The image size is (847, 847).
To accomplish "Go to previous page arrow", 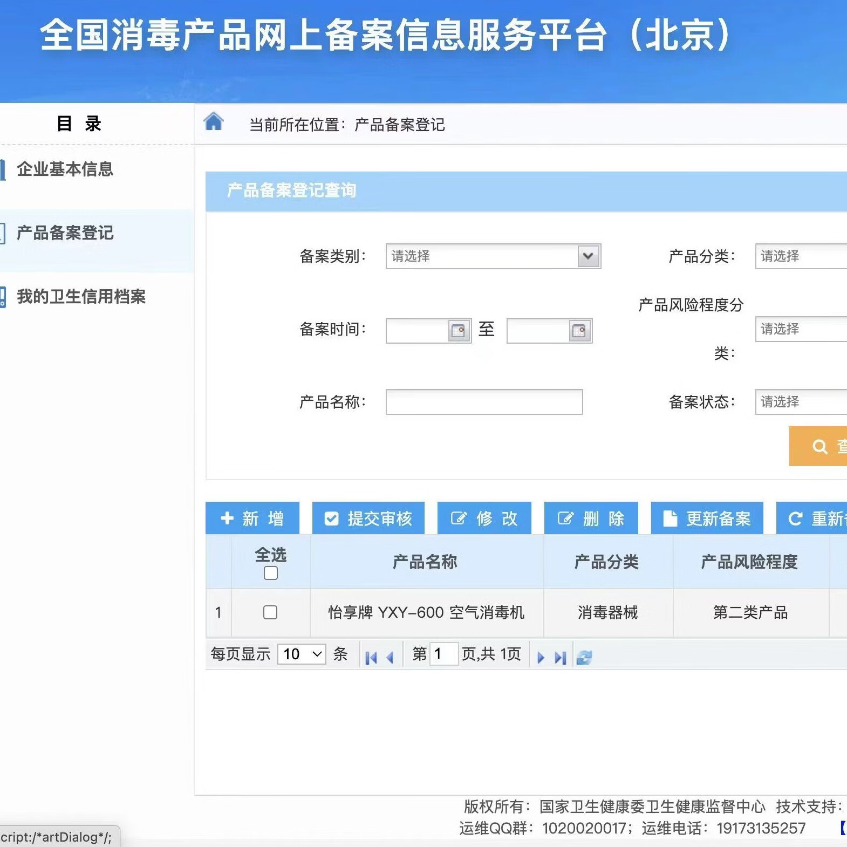I will point(390,658).
